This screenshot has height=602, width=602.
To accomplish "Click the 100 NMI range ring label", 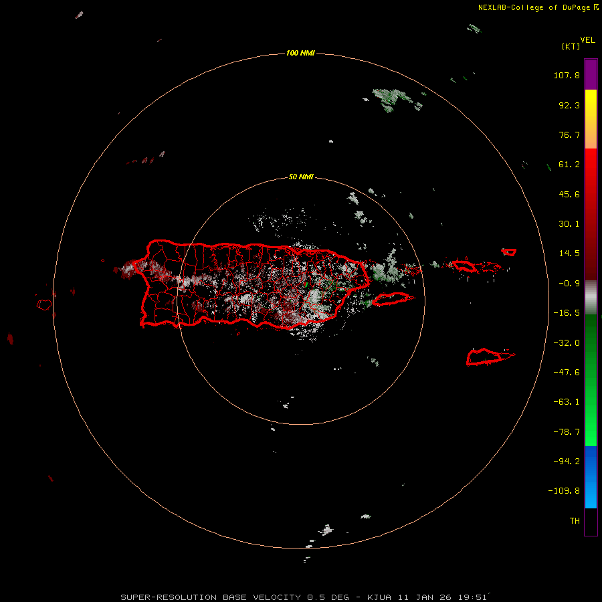I will pyautogui.click(x=300, y=53).
